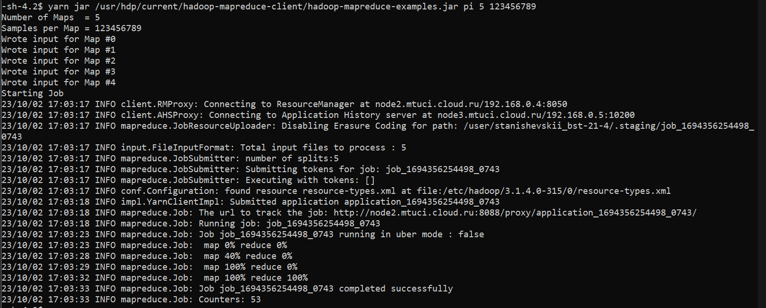
Task: Click the job tracking URL at node2.mtuci.cloud.ru:8088
Action: tap(515, 213)
